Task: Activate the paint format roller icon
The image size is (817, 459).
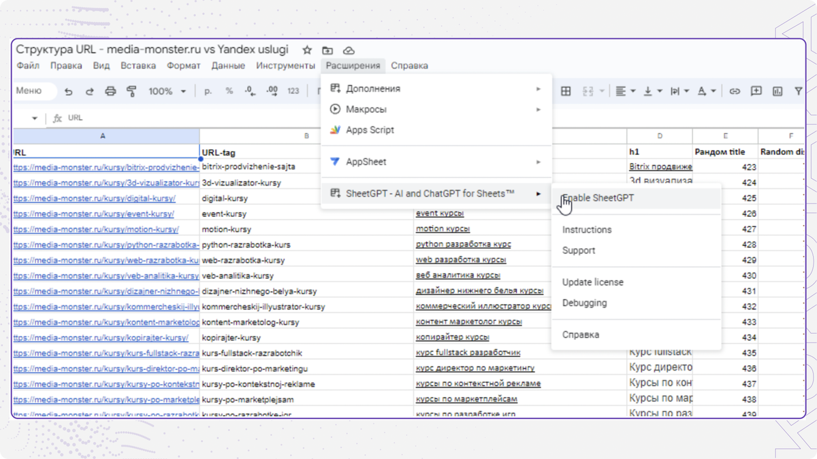Action: (x=131, y=91)
